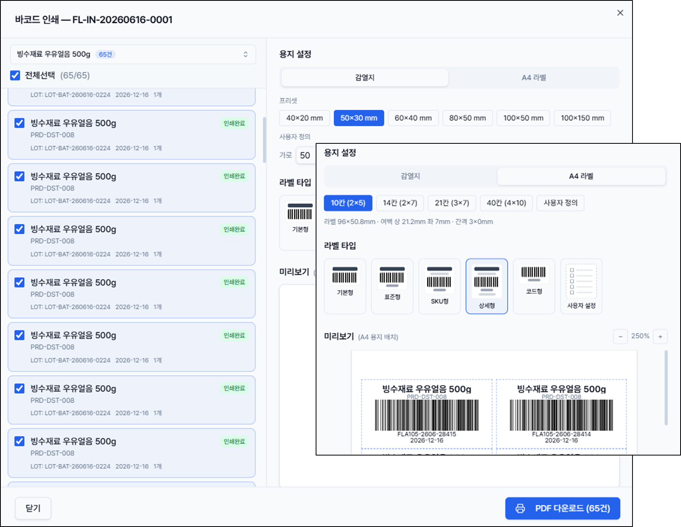The image size is (681, 527).
Task: Download the PDF for 65건
Action: (563, 508)
